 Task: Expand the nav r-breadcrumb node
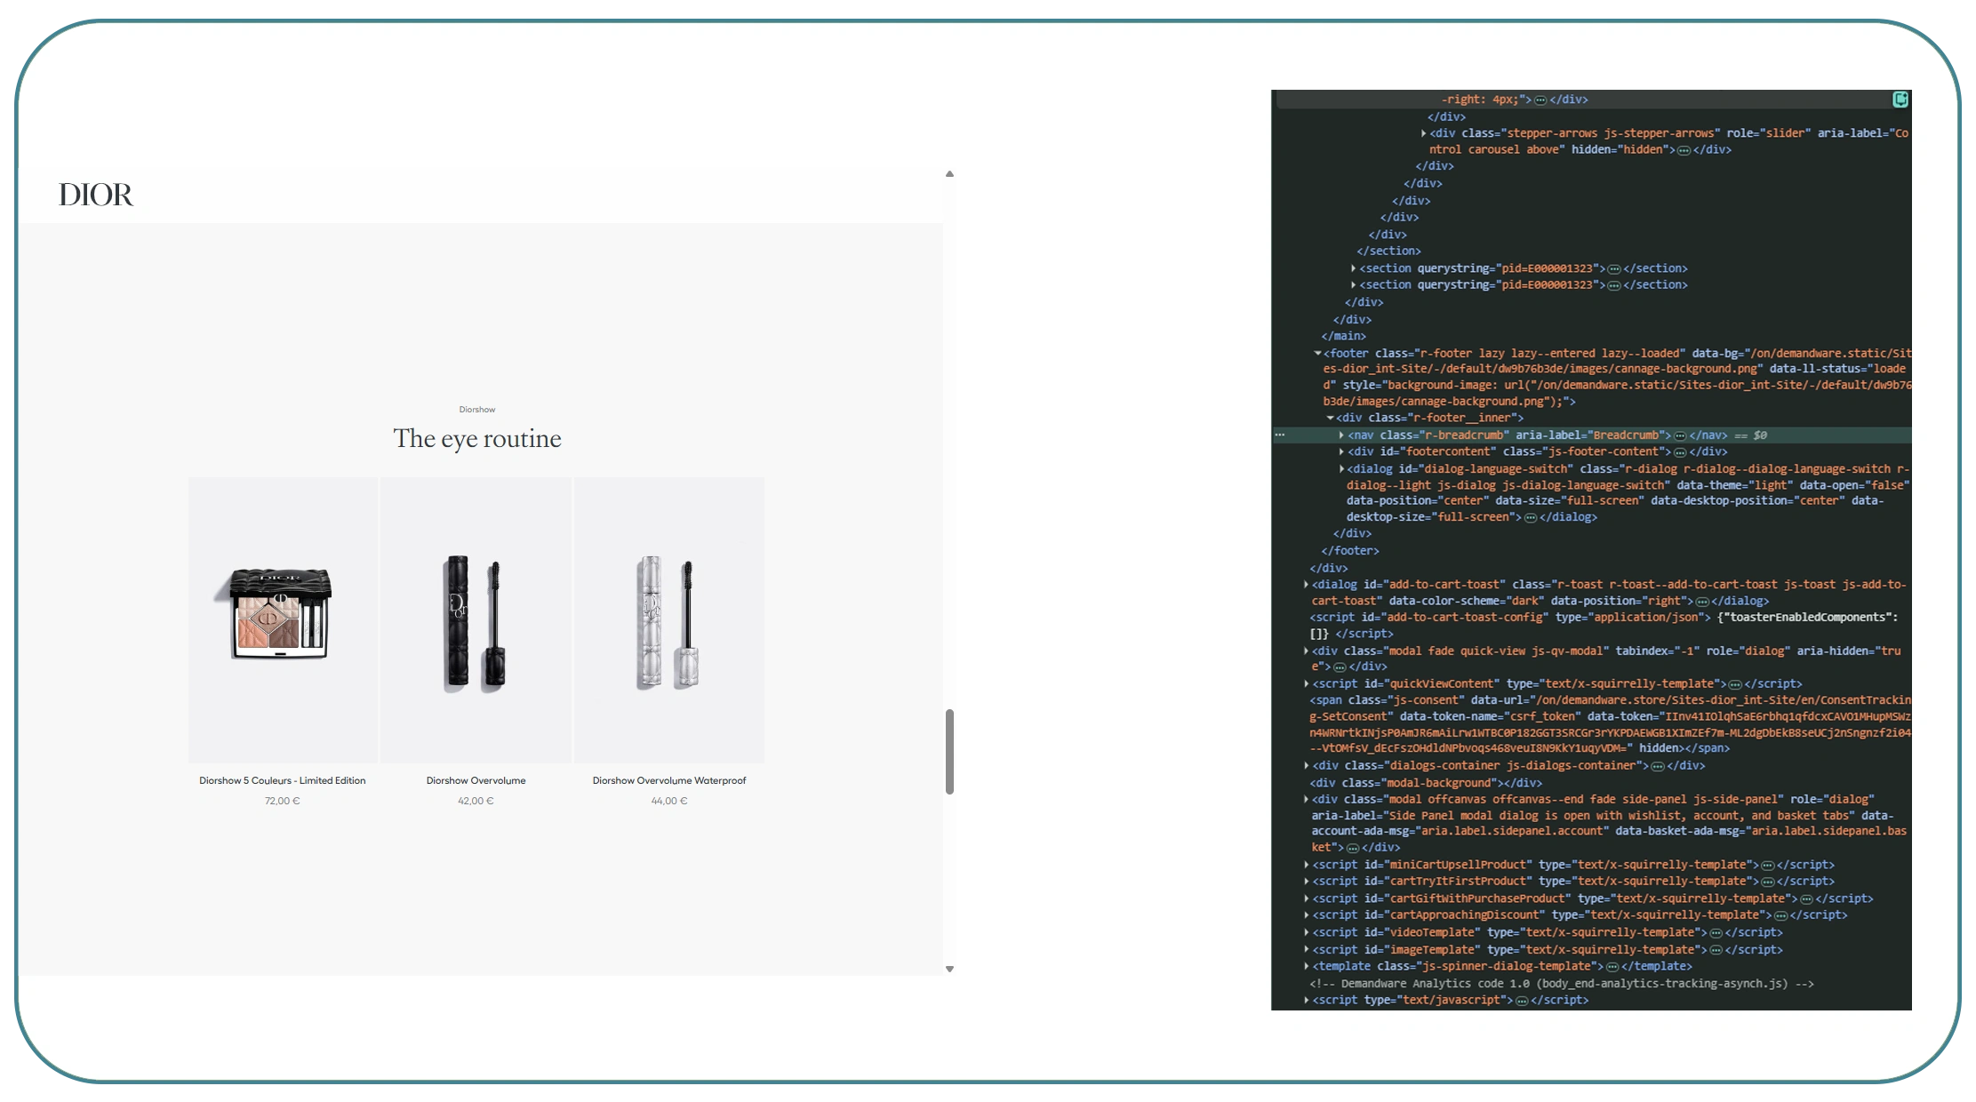pyautogui.click(x=1341, y=435)
